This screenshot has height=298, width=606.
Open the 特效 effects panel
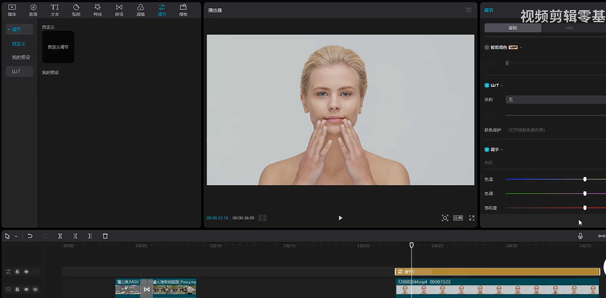[x=97, y=10]
